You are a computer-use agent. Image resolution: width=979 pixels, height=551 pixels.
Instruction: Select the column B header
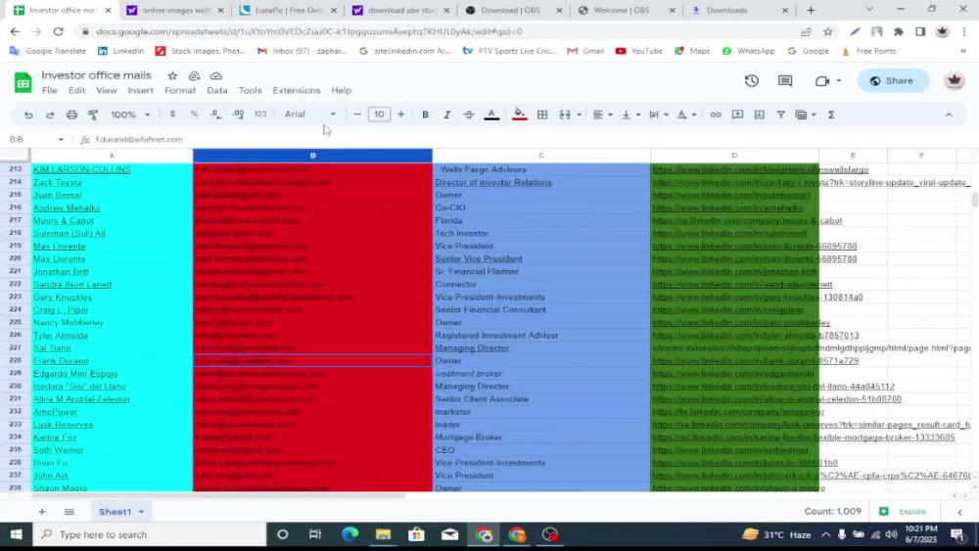coord(312,156)
